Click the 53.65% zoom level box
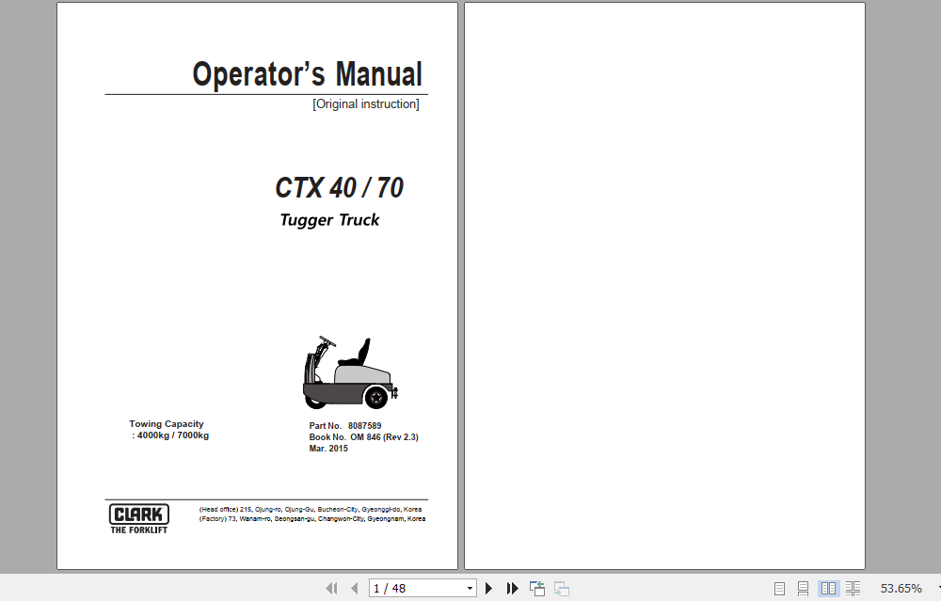The height and width of the screenshot is (601, 941). [x=901, y=589]
